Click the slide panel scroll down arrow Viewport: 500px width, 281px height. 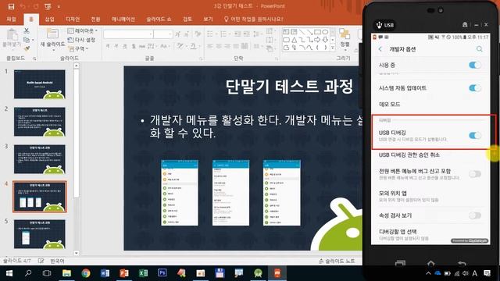(x=77, y=253)
